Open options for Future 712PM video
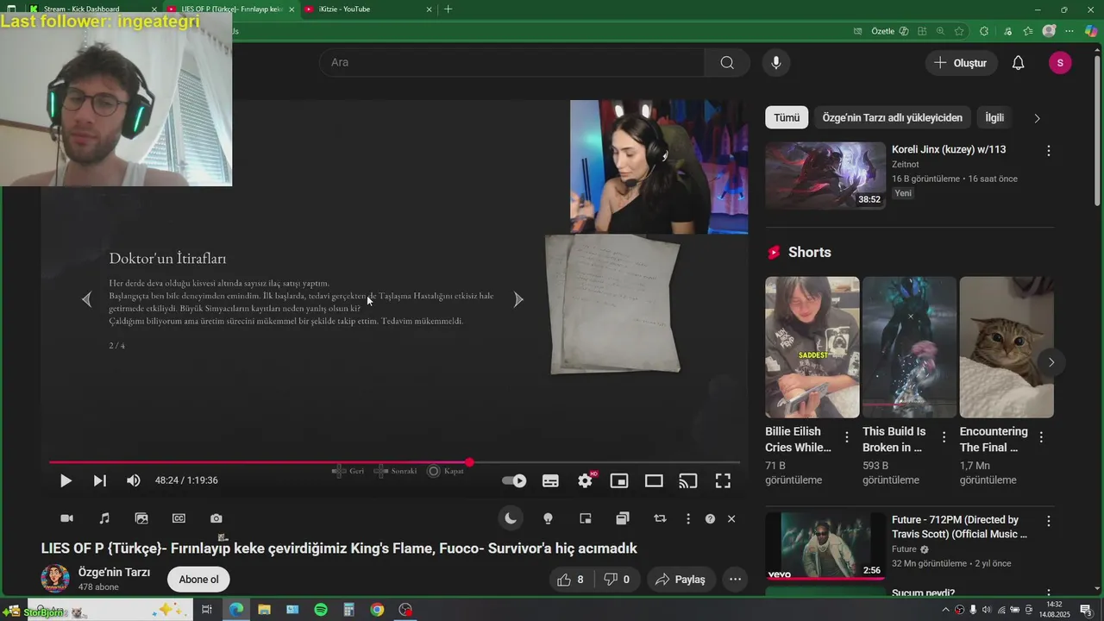 click(x=1049, y=521)
